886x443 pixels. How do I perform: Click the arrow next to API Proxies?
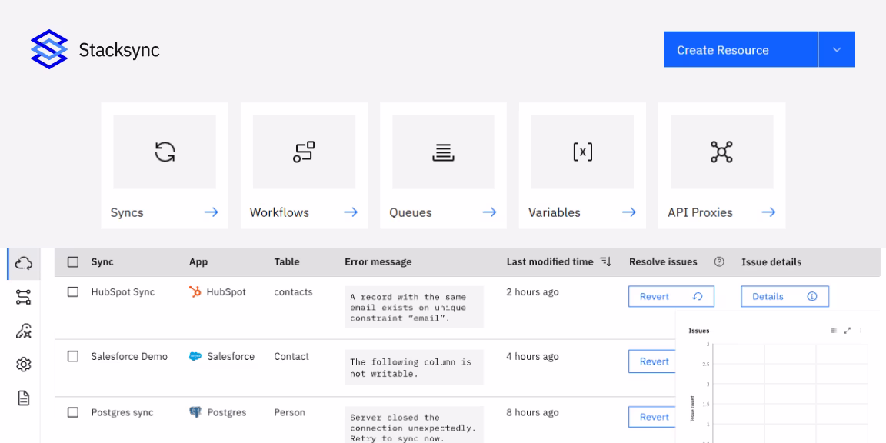tap(768, 212)
